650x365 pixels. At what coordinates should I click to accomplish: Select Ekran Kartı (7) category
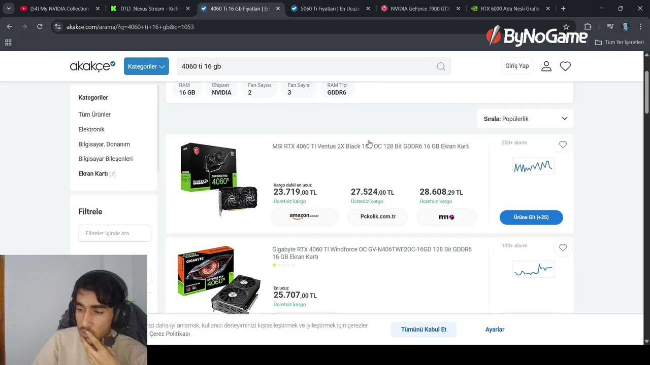tap(97, 173)
